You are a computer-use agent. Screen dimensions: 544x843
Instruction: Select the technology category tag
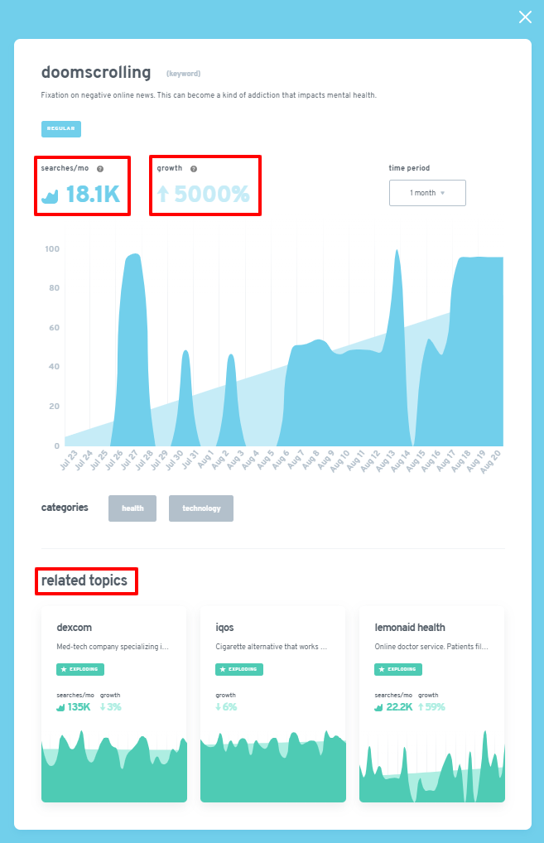pos(201,508)
